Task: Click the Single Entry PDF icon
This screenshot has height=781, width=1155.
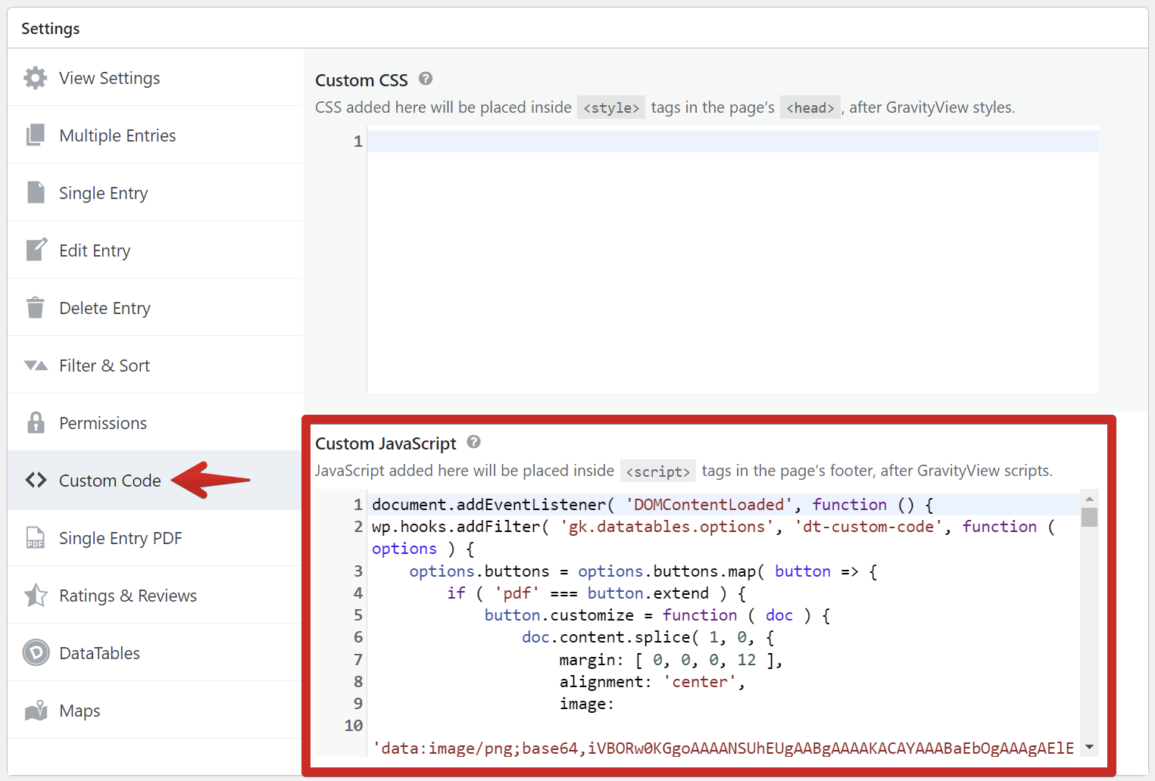Action: tap(35, 537)
